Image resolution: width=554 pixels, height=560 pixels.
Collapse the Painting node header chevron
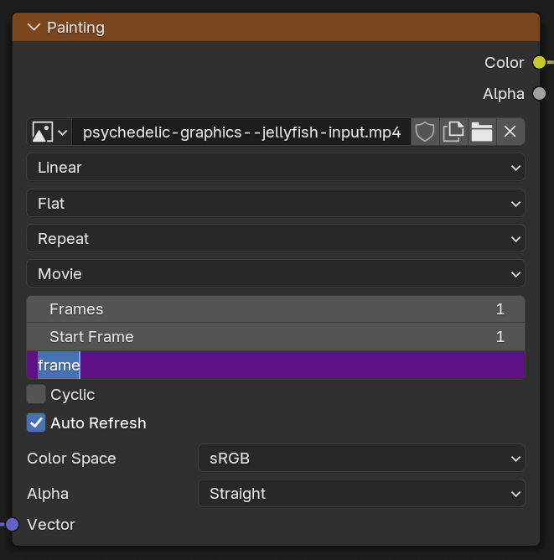pyautogui.click(x=34, y=27)
